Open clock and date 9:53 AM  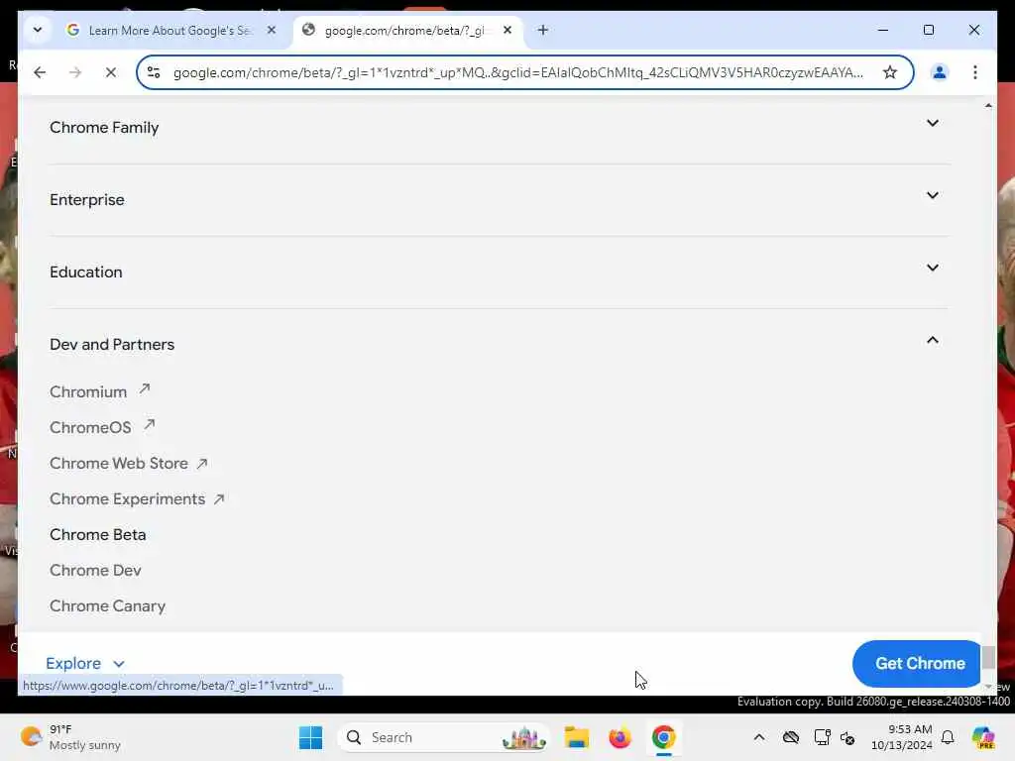pos(902,737)
